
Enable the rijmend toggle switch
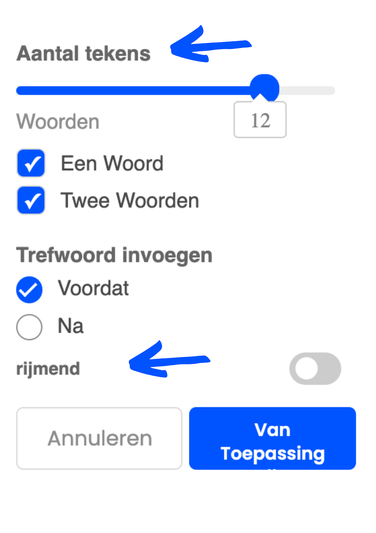(x=315, y=368)
